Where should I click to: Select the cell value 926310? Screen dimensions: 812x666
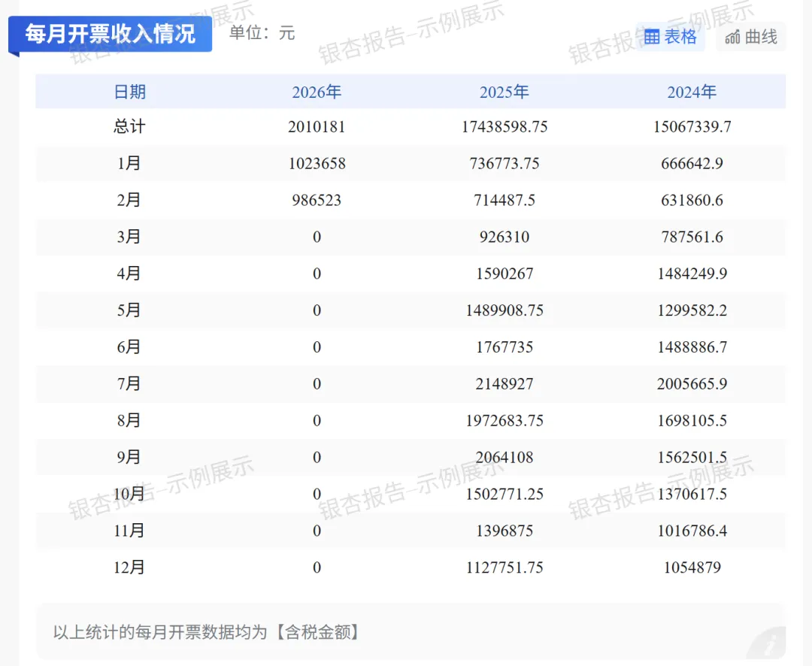point(504,238)
